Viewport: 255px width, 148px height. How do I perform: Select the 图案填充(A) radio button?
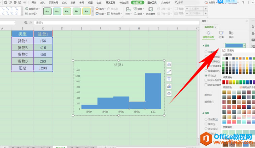(206, 71)
